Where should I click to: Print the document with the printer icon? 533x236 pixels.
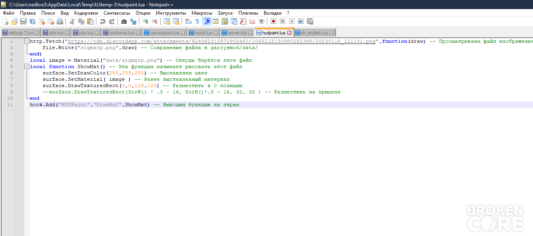click(60, 21)
